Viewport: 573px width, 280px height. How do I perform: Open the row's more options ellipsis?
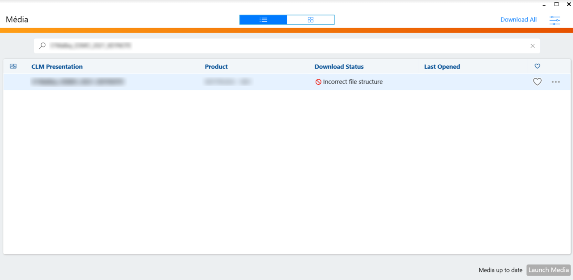point(555,82)
